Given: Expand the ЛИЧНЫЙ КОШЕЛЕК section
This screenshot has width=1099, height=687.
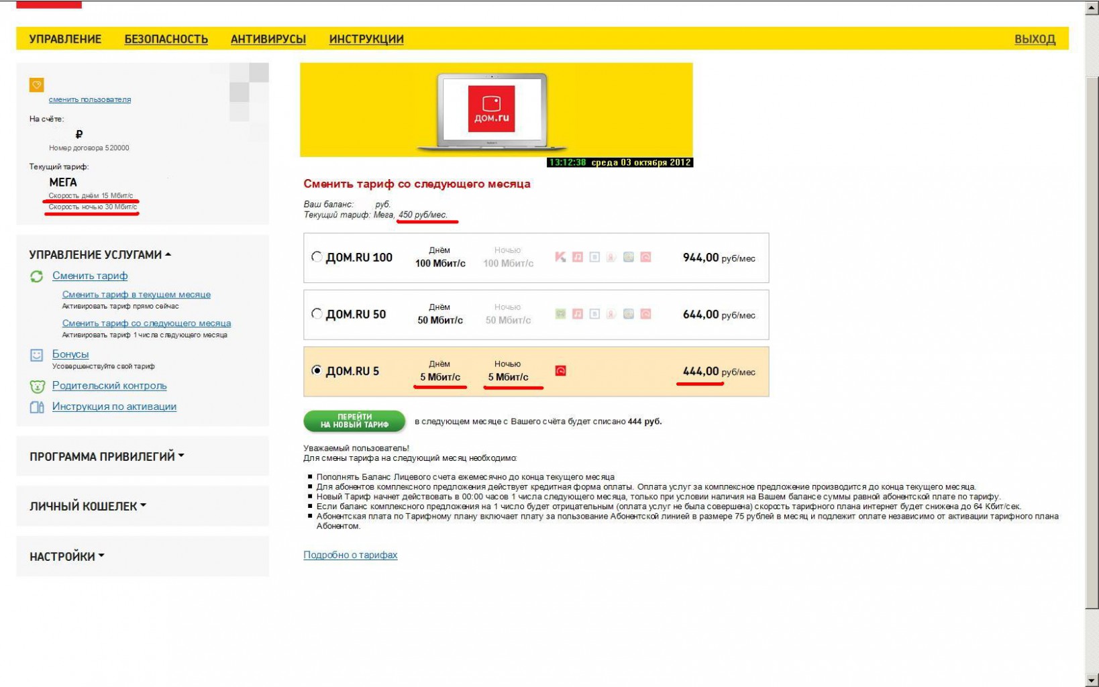Looking at the screenshot, I should (88, 507).
